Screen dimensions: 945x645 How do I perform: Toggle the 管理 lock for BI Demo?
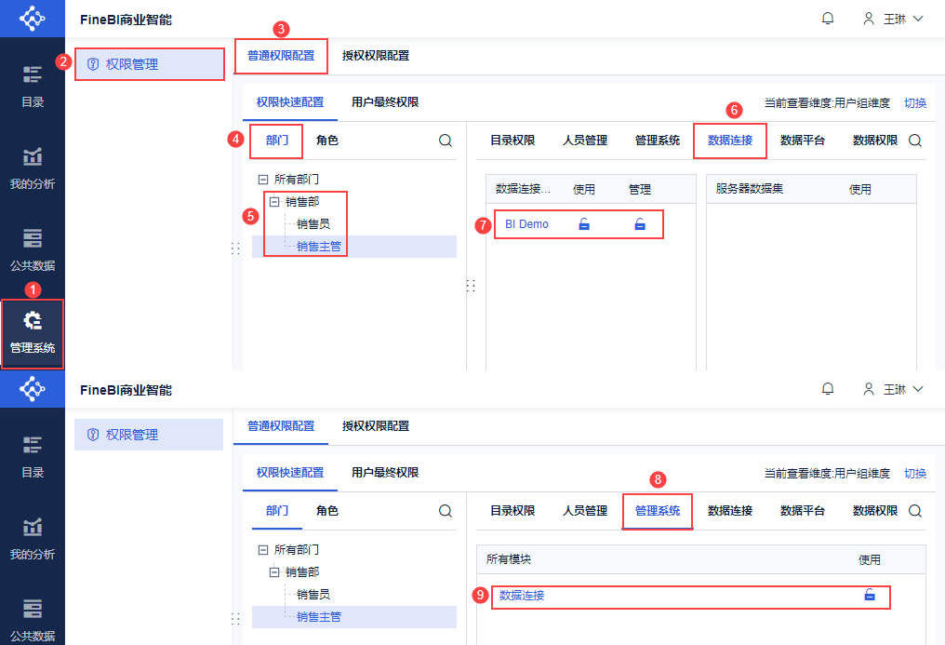(640, 224)
